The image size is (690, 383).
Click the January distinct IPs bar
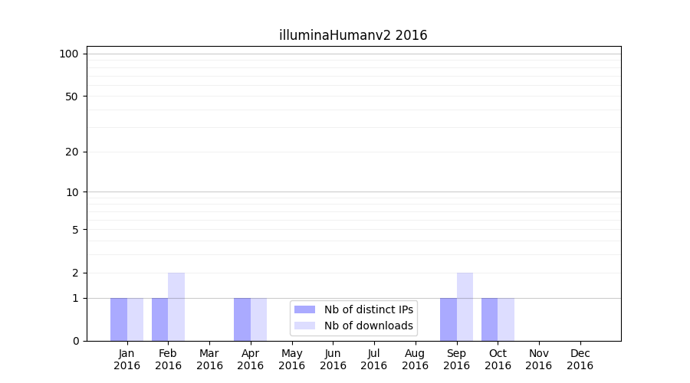click(x=119, y=319)
